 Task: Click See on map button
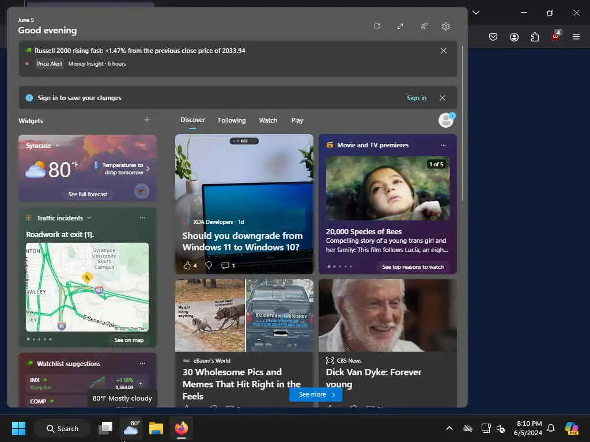click(128, 340)
